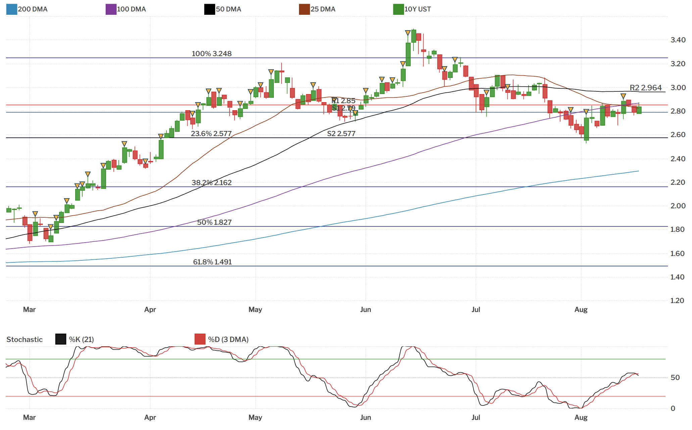692x430 pixels.
Task: Click the 23.6% 2.577 Fibonacci label
Action: point(211,134)
